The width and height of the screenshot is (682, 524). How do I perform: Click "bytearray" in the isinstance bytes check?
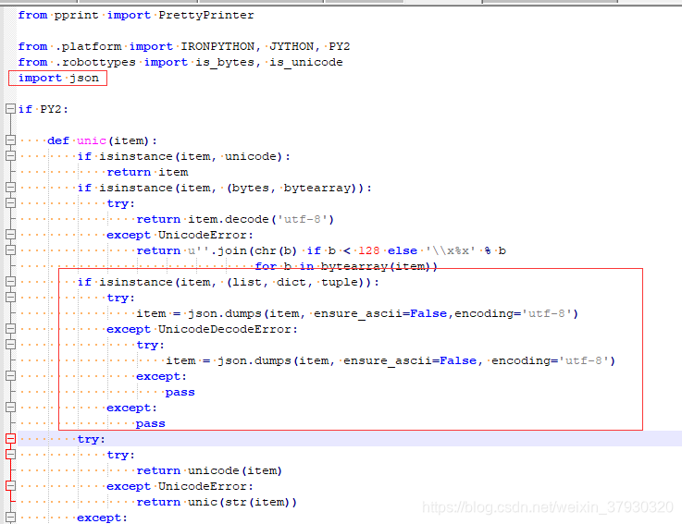[x=317, y=189]
